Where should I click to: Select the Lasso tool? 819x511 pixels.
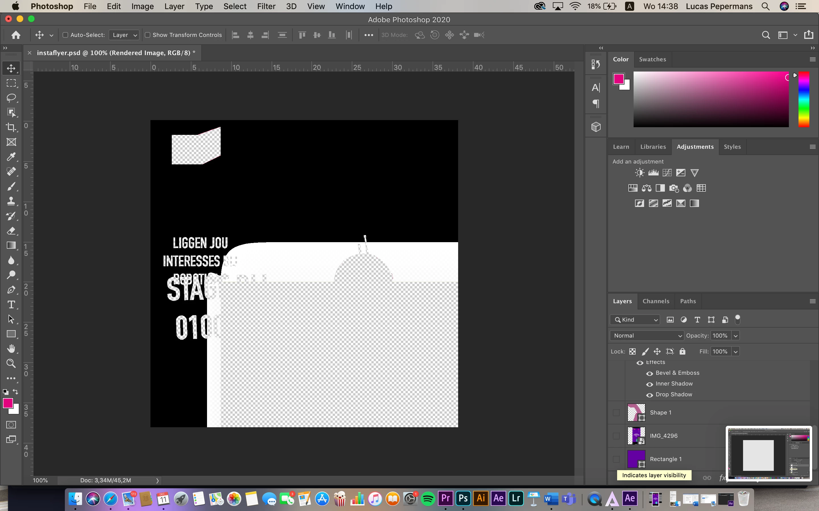(11, 98)
